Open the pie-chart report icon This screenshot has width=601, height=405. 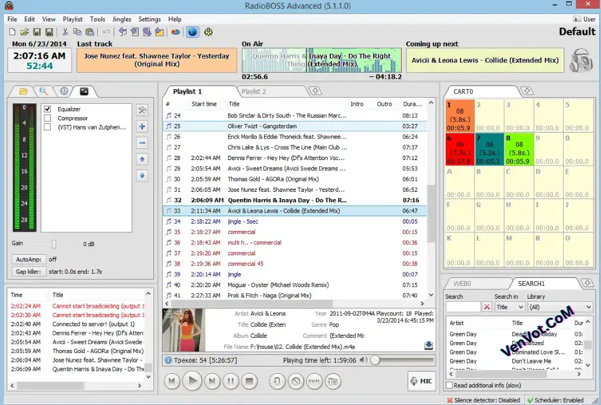click(175, 32)
